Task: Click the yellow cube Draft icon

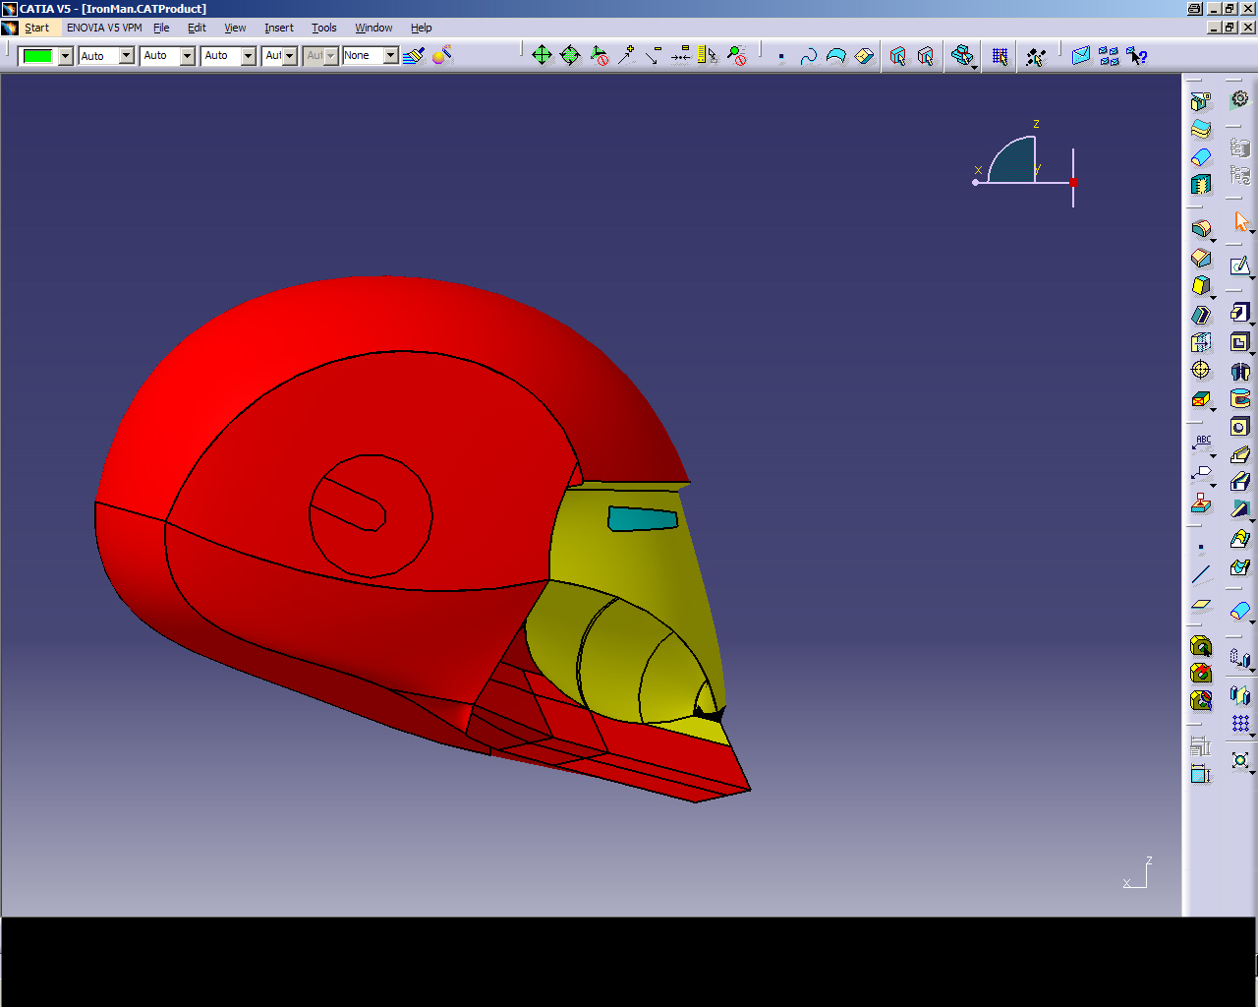Action: pyautogui.click(x=1201, y=285)
